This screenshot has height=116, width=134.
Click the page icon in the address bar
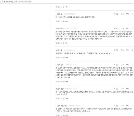[3, 1]
